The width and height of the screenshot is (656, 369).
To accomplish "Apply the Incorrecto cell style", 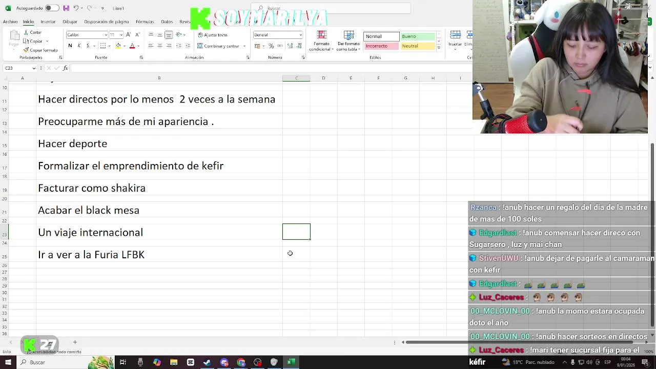I will point(381,46).
